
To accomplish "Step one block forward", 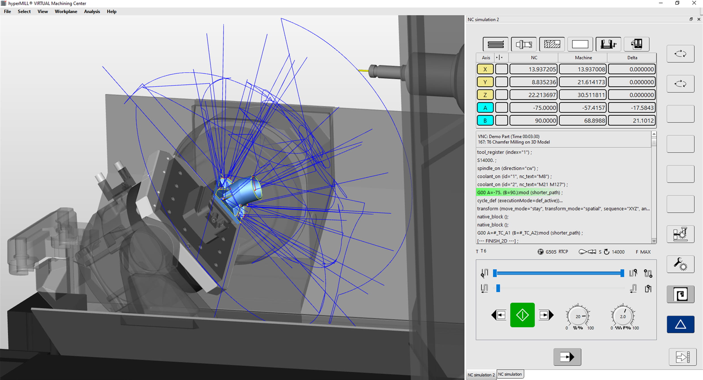I will coord(546,315).
